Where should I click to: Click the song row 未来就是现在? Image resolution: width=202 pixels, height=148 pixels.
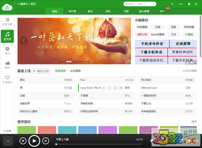pos(168,112)
